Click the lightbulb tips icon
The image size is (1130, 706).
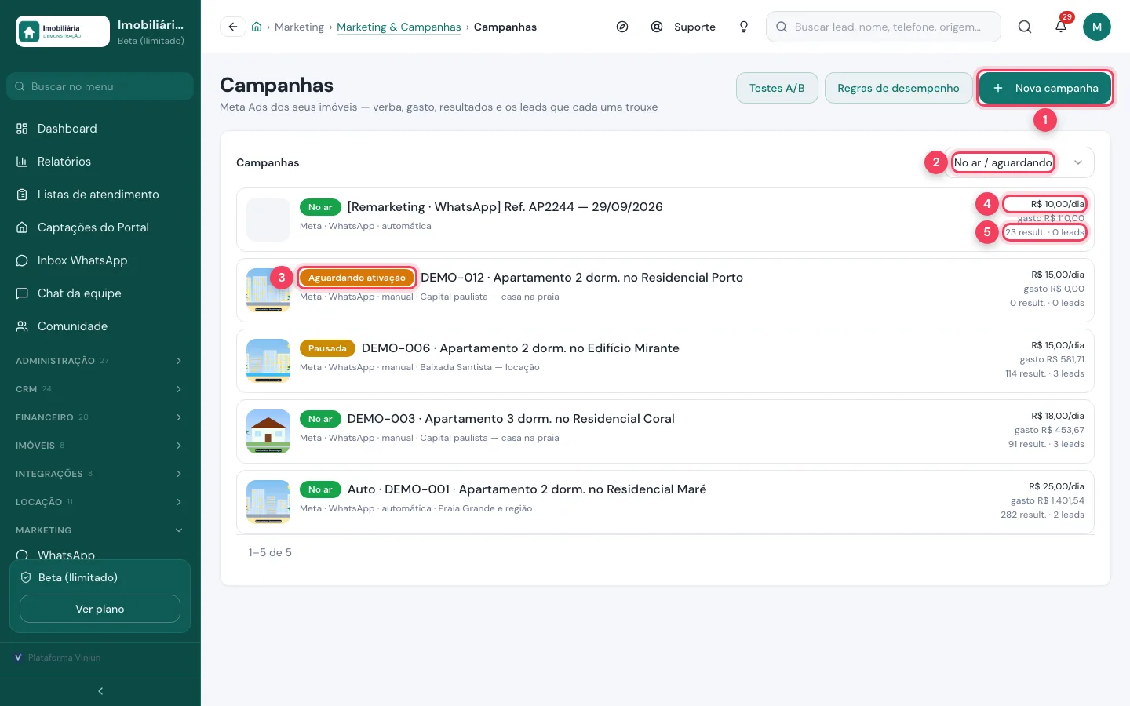[744, 27]
